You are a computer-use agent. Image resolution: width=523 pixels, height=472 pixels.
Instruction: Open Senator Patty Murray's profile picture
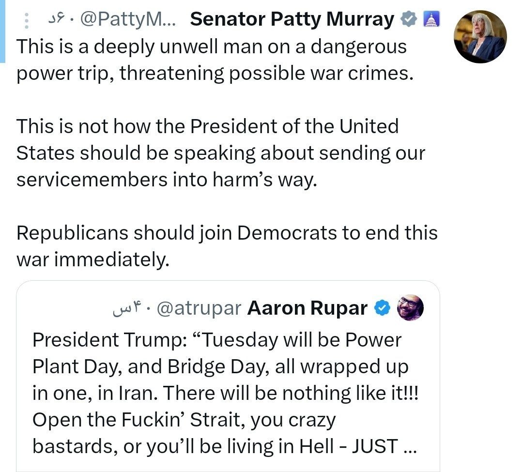[x=480, y=37]
